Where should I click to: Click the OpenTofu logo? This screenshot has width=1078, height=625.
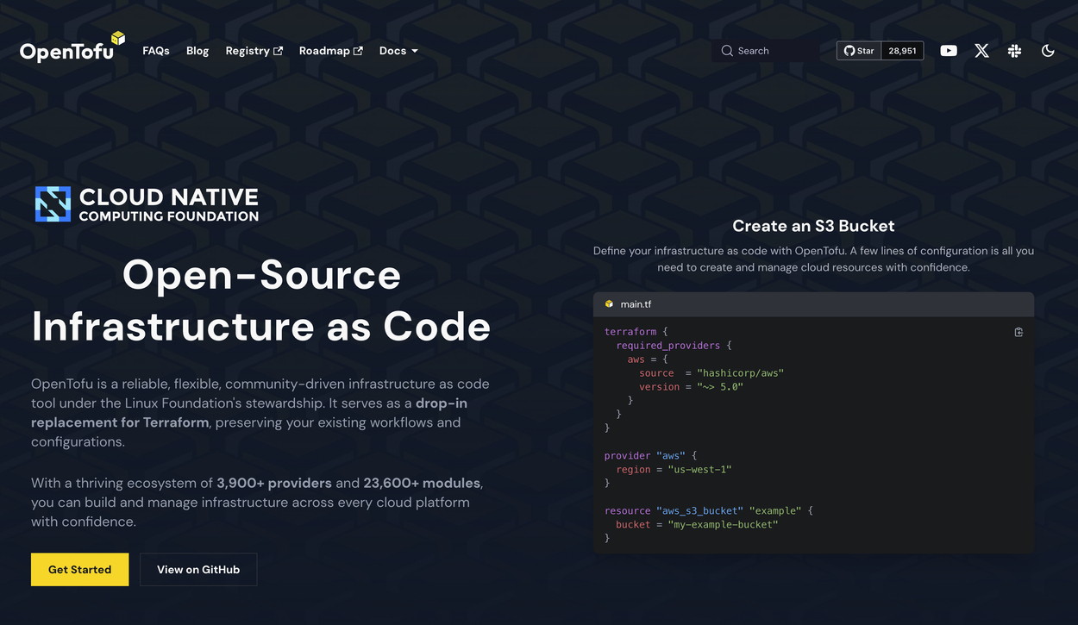coord(73,48)
